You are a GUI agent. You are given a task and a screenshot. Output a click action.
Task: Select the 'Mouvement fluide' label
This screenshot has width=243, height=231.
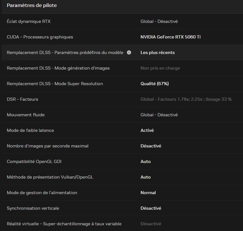click(25, 115)
